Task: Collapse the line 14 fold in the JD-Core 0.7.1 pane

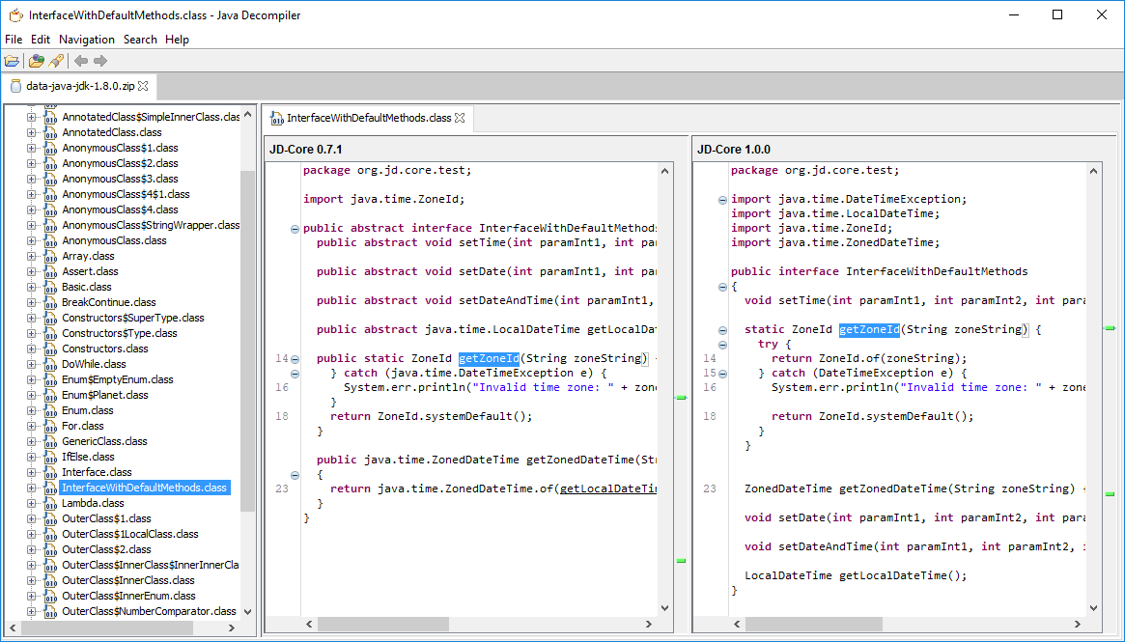Action: pyautogui.click(x=295, y=359)
